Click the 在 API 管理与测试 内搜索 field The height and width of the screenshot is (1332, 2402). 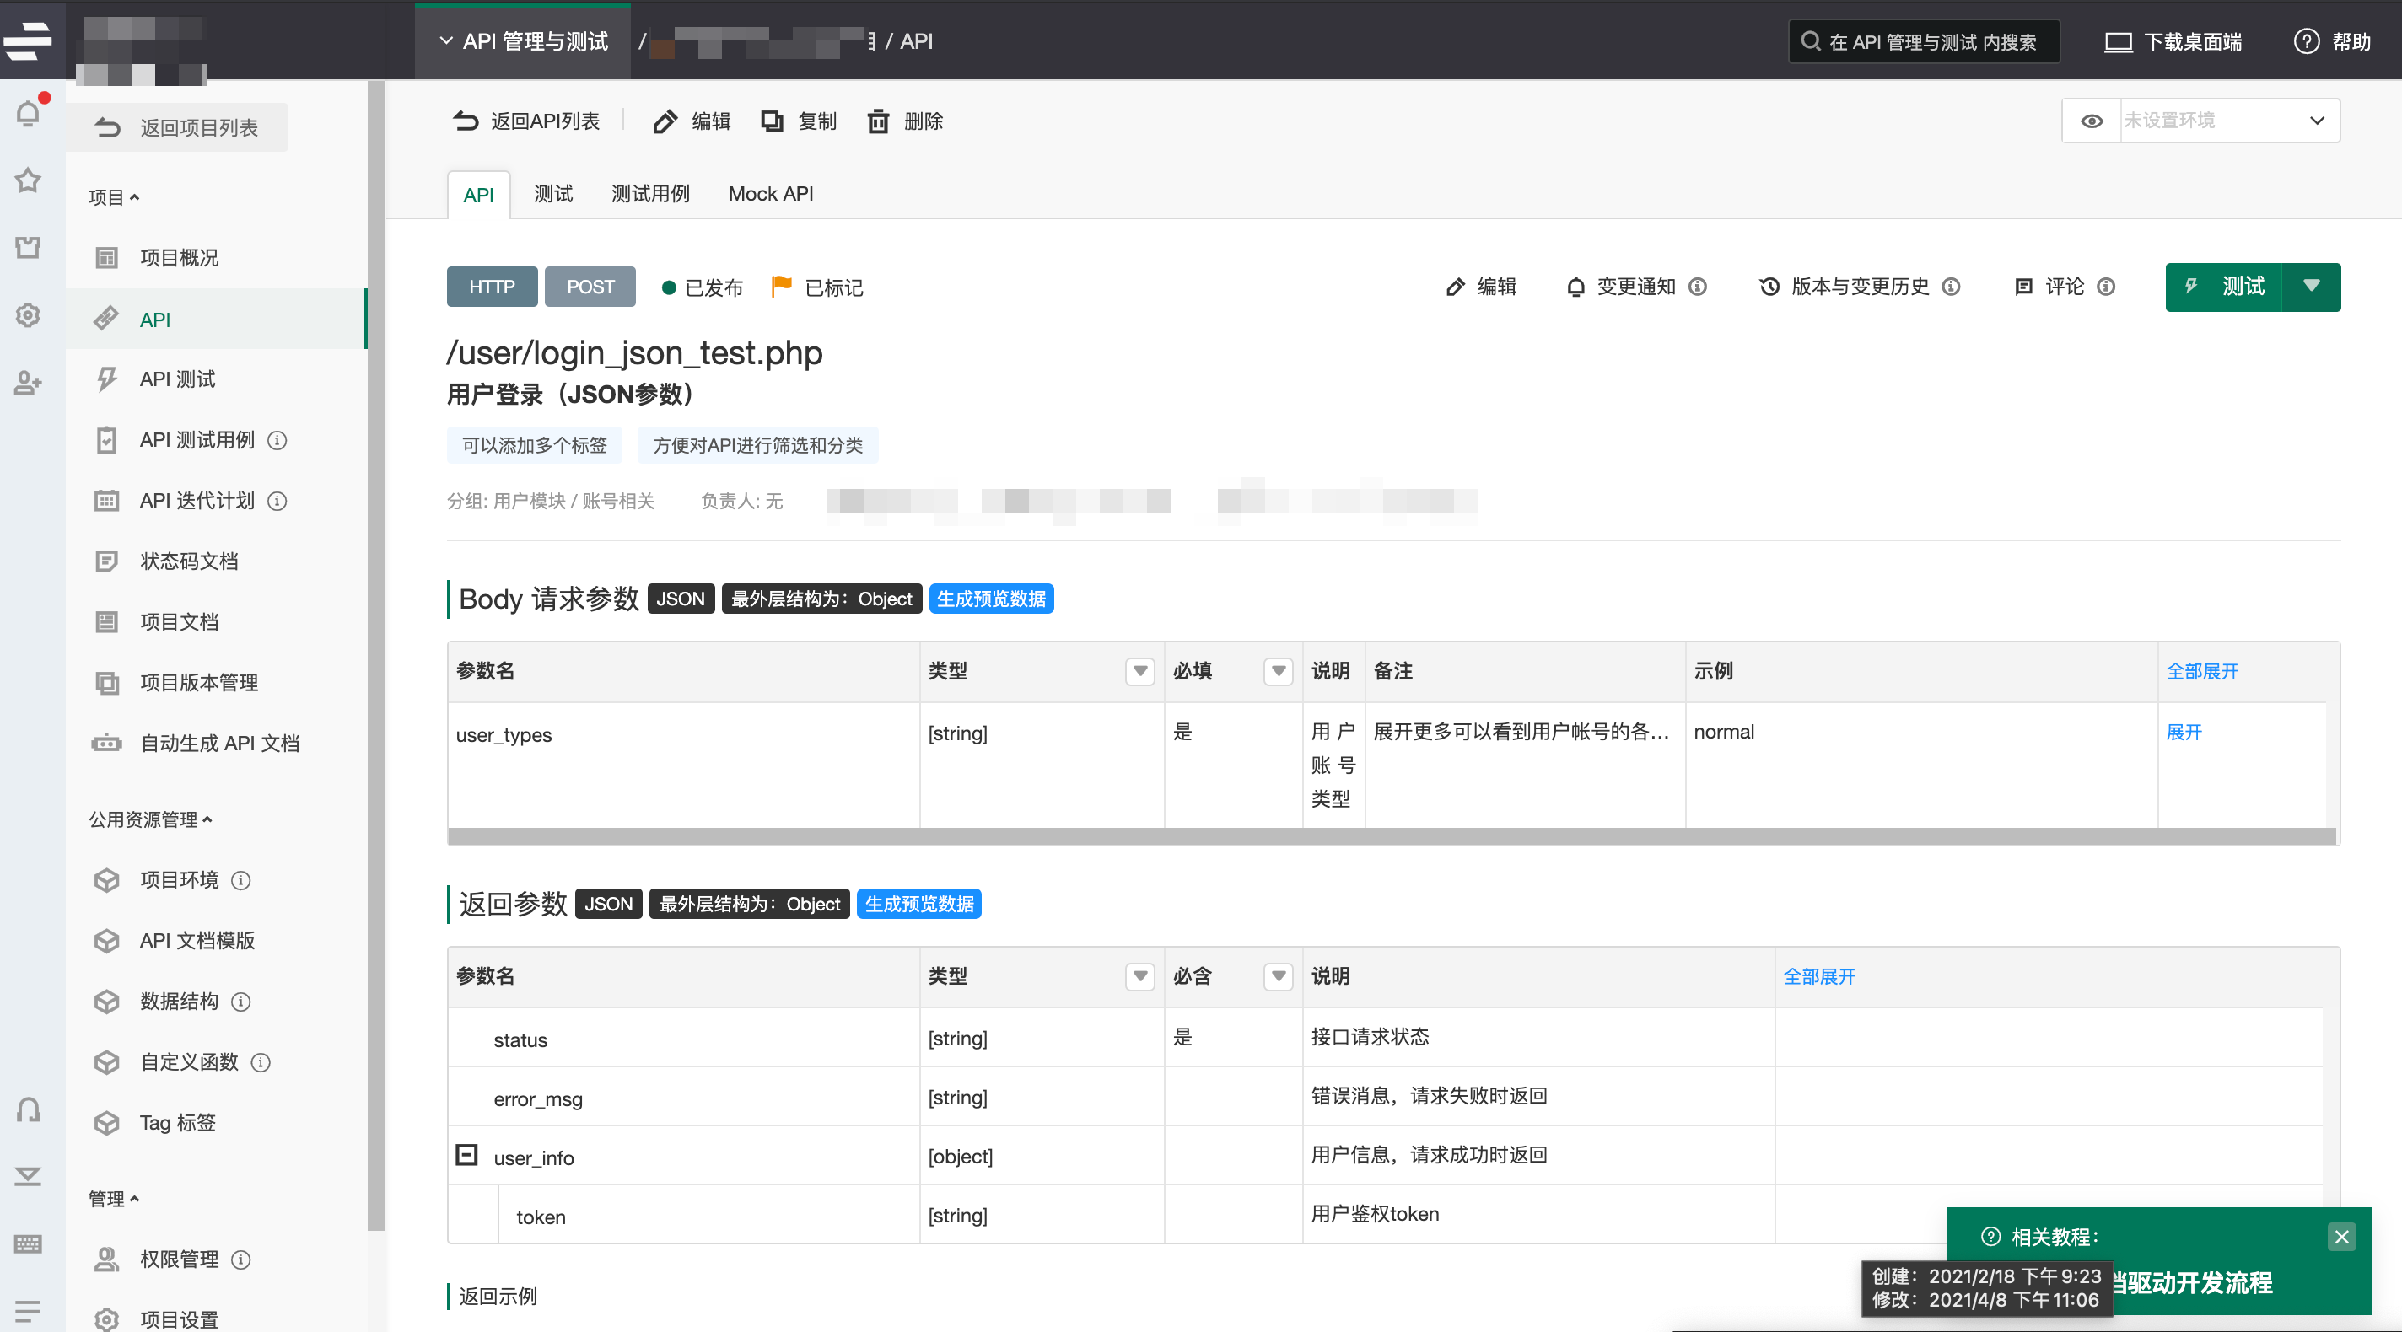(1924, 42)
